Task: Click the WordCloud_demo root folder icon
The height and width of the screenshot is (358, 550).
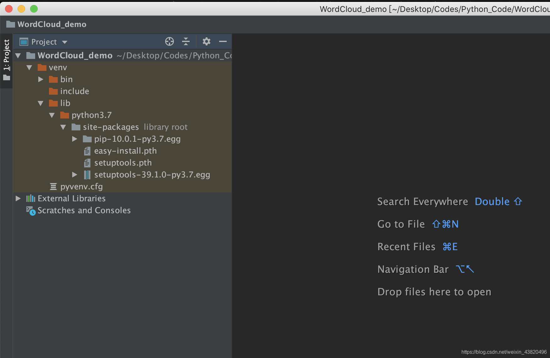Action: tap(31, 55)
